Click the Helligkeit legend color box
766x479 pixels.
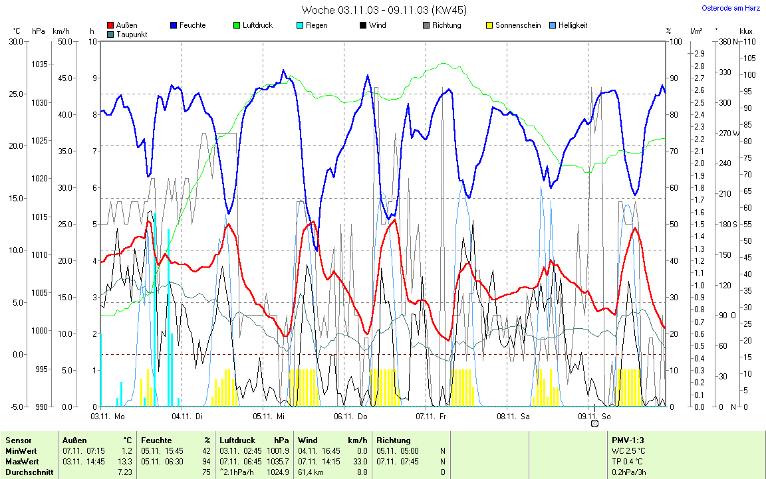tap(553, 26)
